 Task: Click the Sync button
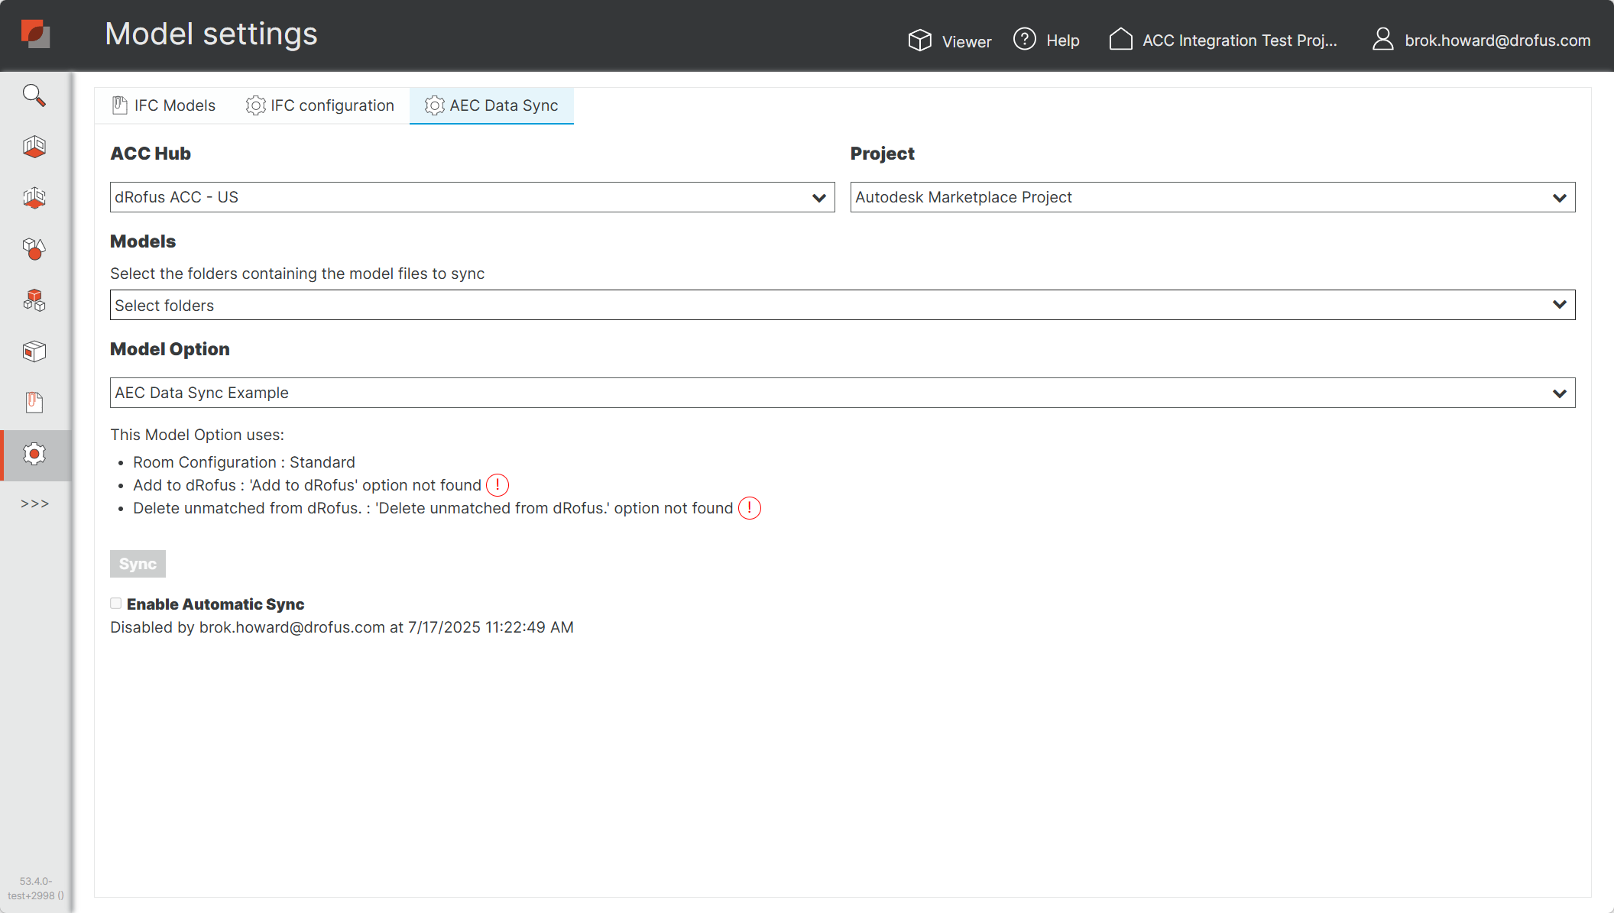138,564
